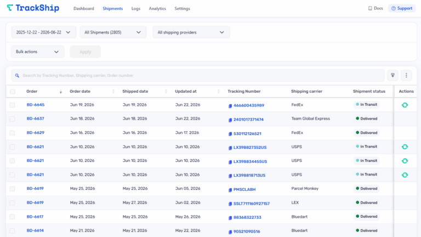421x237 pixels.
Task: Click the Apply button
Action: click(x=86, y=52)
